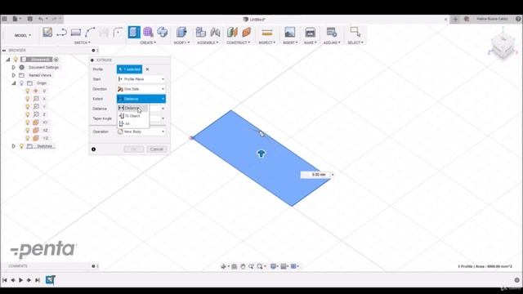The image size is (523, 294).
Task: Expand the Named Views tree node
Action: coord(14,75)
